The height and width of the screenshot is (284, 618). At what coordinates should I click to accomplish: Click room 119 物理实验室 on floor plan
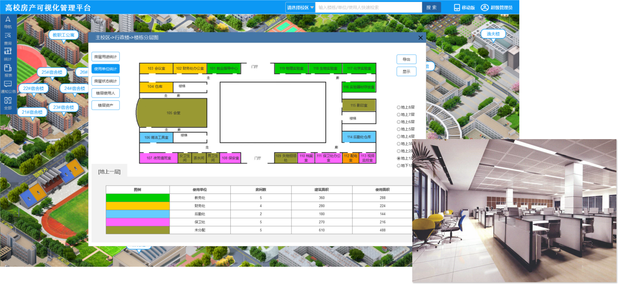(291, 68)
